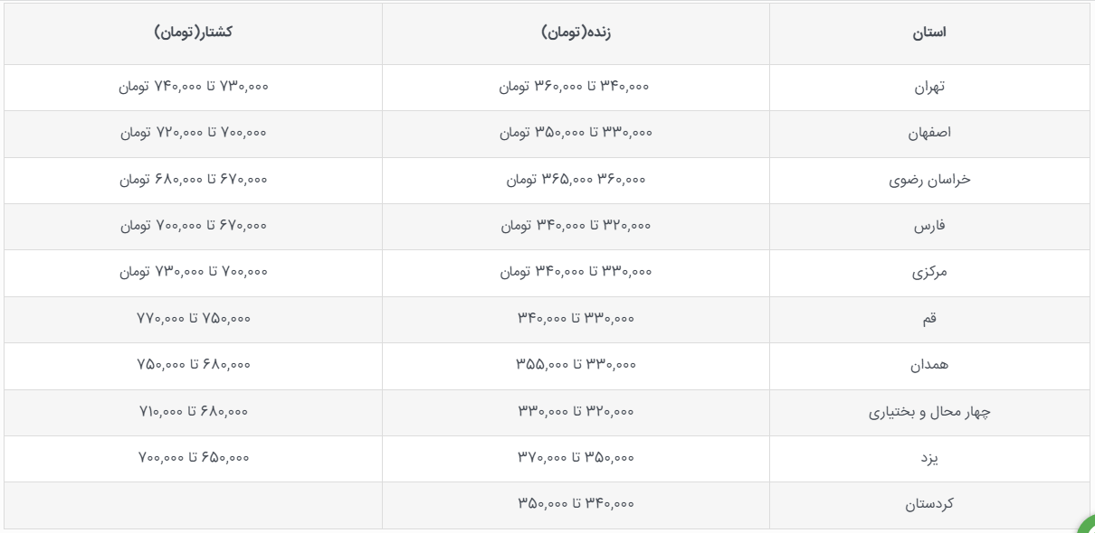
Task: Select Hamedan's slaughter price ۶۸۰,۰۰۰ تا ۷۵۰,۰۰۰
Action: [x=193, y=365]
